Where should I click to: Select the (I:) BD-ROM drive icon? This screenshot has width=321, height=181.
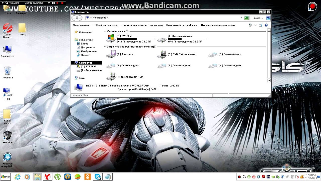pos(111,77)
